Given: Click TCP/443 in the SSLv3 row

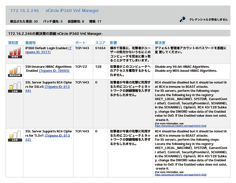Looking at the screenshot, I should (82, 83).
